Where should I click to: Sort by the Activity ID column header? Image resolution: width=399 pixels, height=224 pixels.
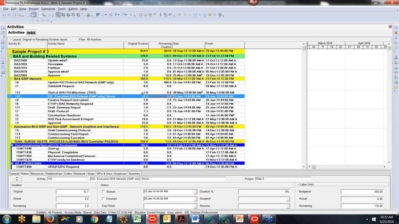[27, 45]
